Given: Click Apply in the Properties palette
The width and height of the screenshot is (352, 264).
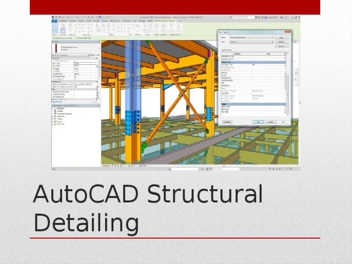Looking at the screenshot, I should [x=95, y=102].
